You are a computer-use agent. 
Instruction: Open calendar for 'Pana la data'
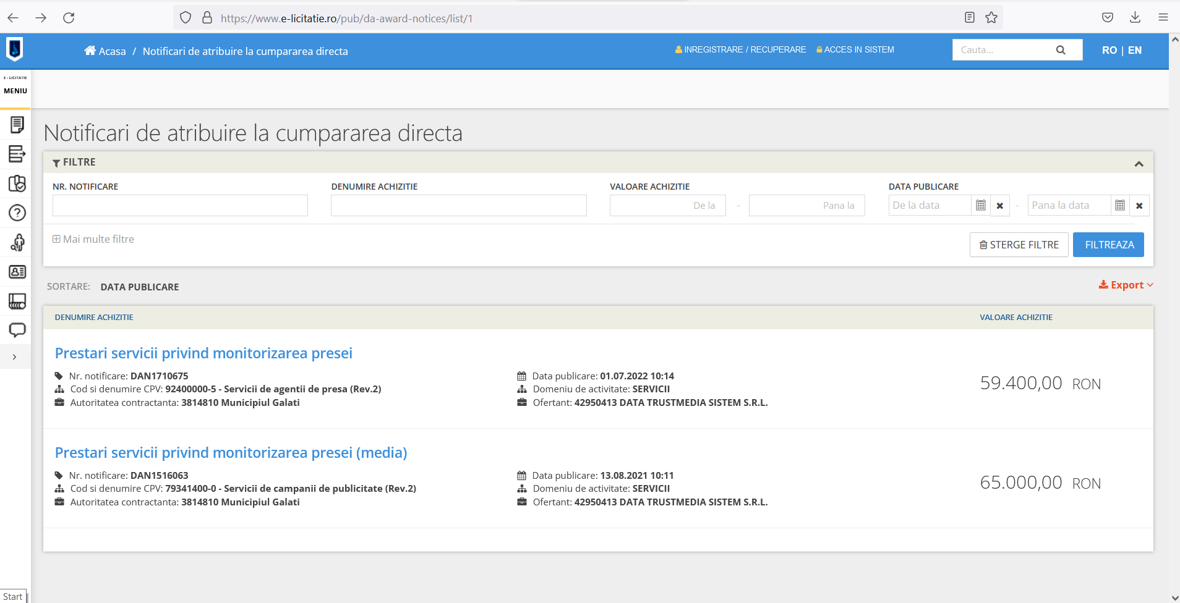[x=1119, y=205]
